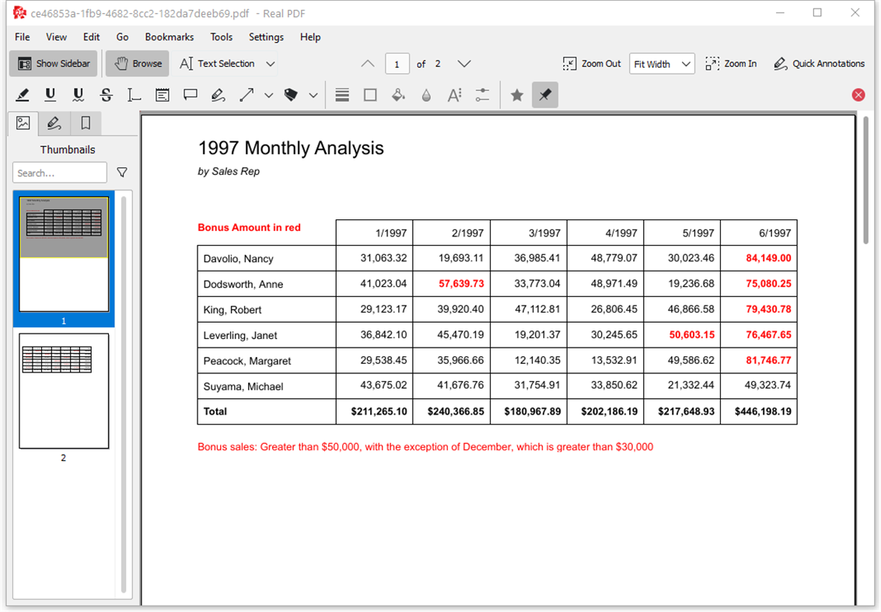The image size is (881, 612).
Task: Close the annotation toolbar with red X
Action: point(858,95)
